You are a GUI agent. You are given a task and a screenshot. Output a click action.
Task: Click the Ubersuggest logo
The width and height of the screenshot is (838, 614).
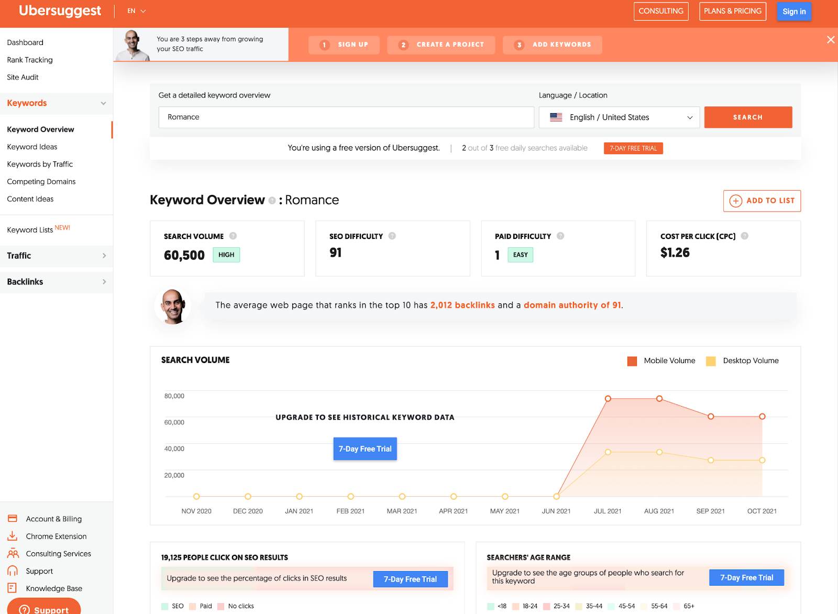point(60,11)
